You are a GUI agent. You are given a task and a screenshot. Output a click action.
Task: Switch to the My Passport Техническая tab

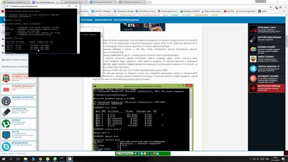tap(131, 2)
